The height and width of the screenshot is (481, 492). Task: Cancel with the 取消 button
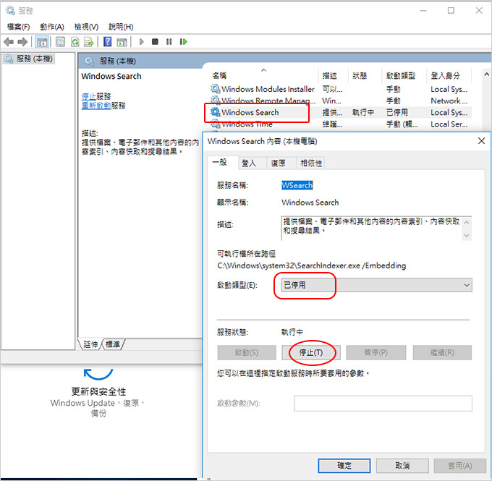coord(402,466)
